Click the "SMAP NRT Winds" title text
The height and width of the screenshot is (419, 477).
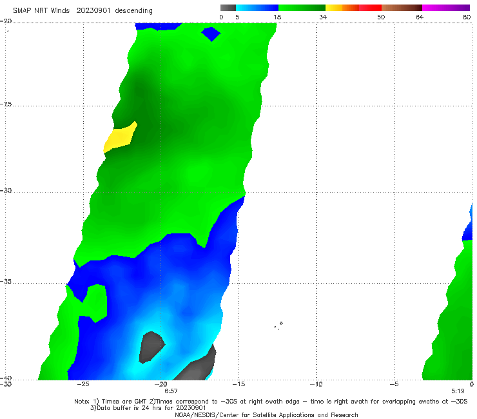pyautogui.click(x=41, y=10)
